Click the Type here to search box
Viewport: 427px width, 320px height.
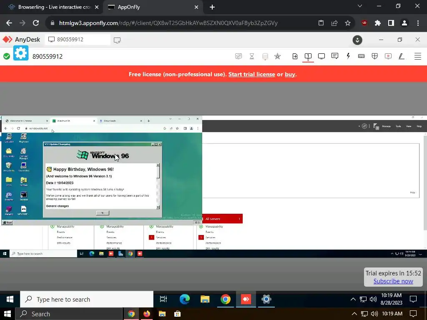[x=87, y=299]
